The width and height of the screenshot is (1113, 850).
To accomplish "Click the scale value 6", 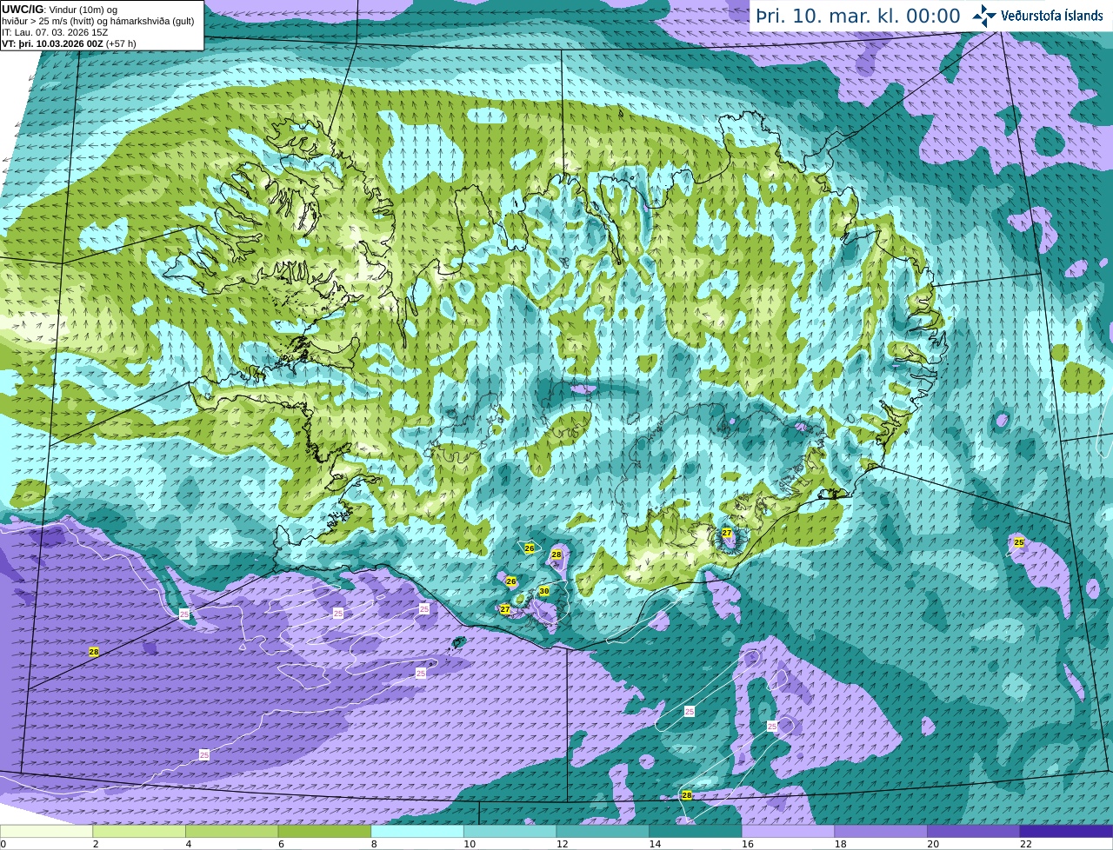I will [281, 844].
